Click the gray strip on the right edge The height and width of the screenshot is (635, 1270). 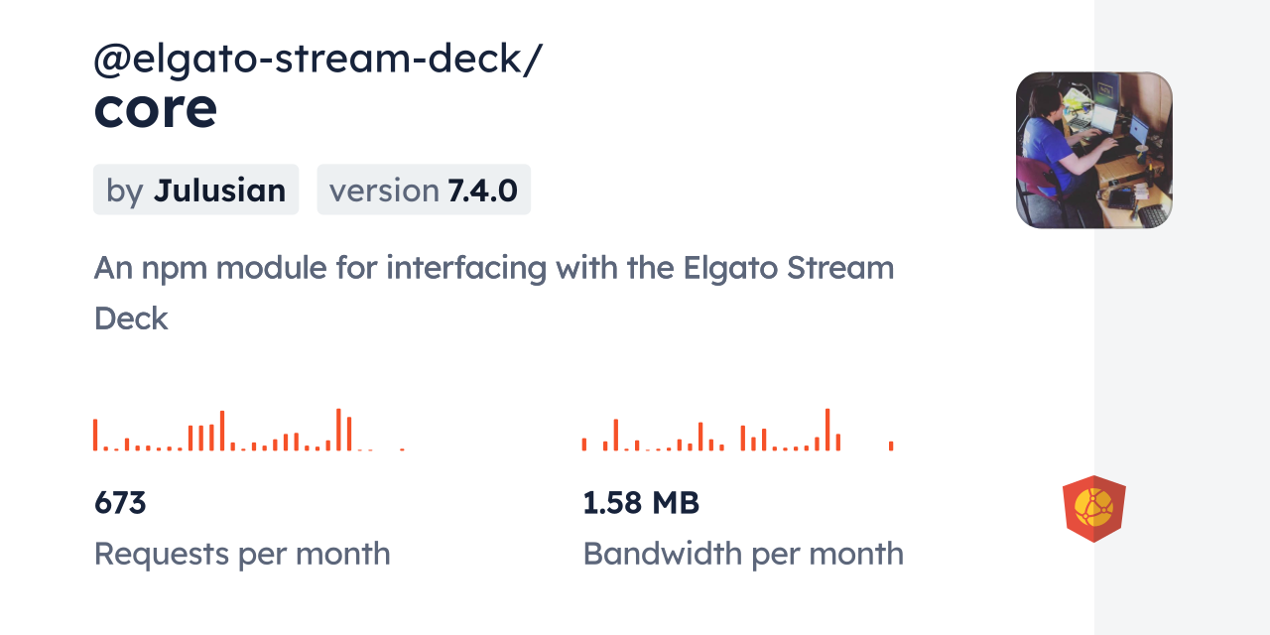(x=1182, y=317)
